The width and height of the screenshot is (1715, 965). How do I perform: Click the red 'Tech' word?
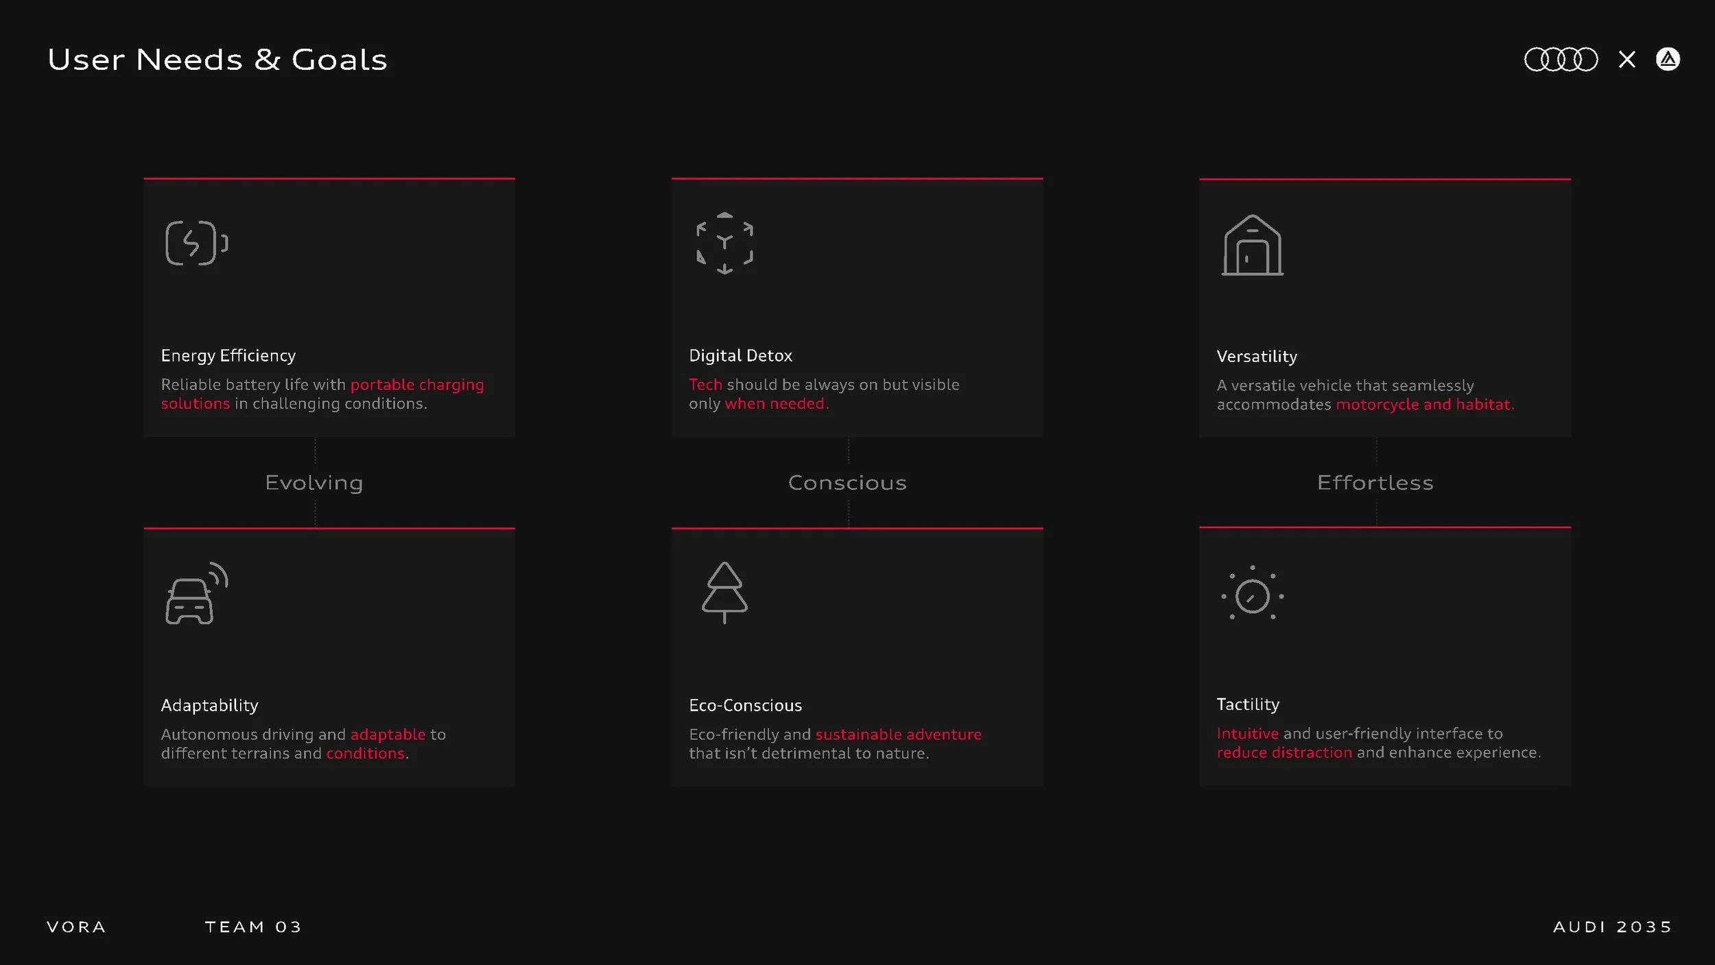(x=705, y=385)
